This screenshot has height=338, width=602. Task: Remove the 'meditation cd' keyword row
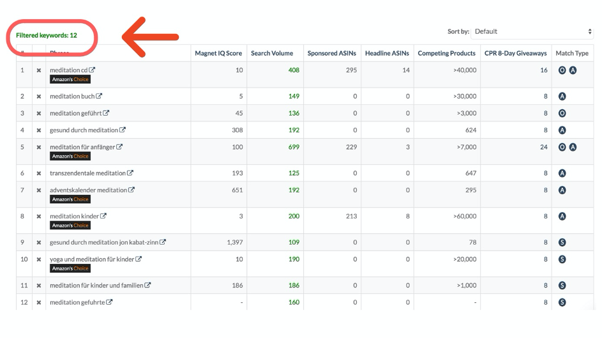click(39, 70)
